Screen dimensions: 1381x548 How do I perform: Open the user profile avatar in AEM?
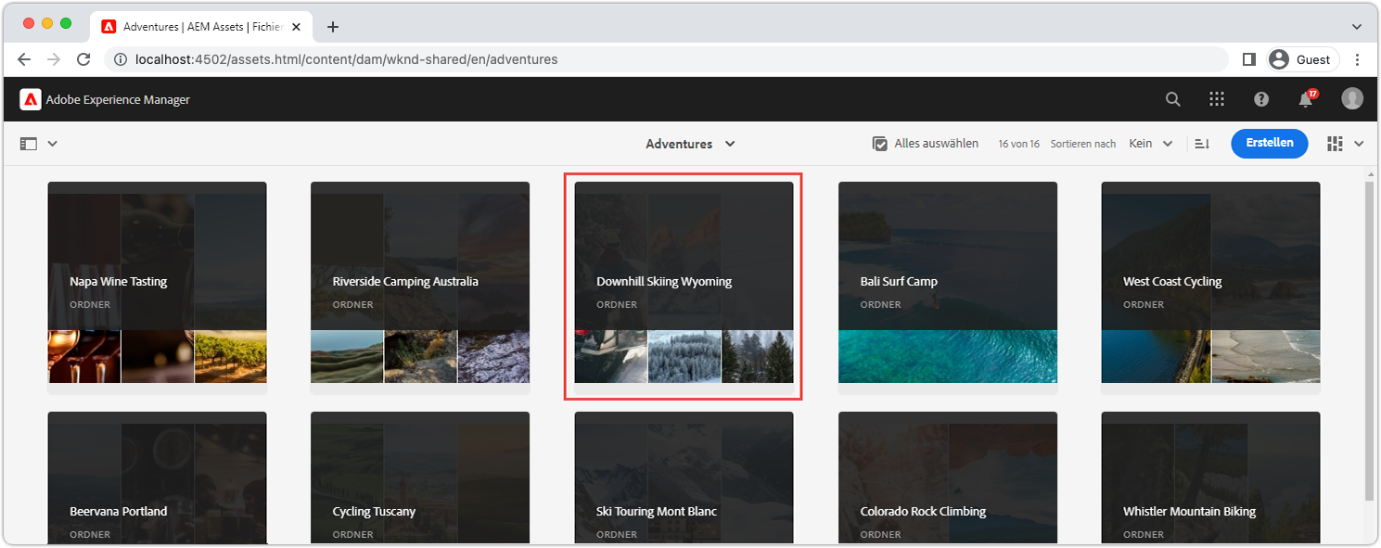pos(1352,99)
